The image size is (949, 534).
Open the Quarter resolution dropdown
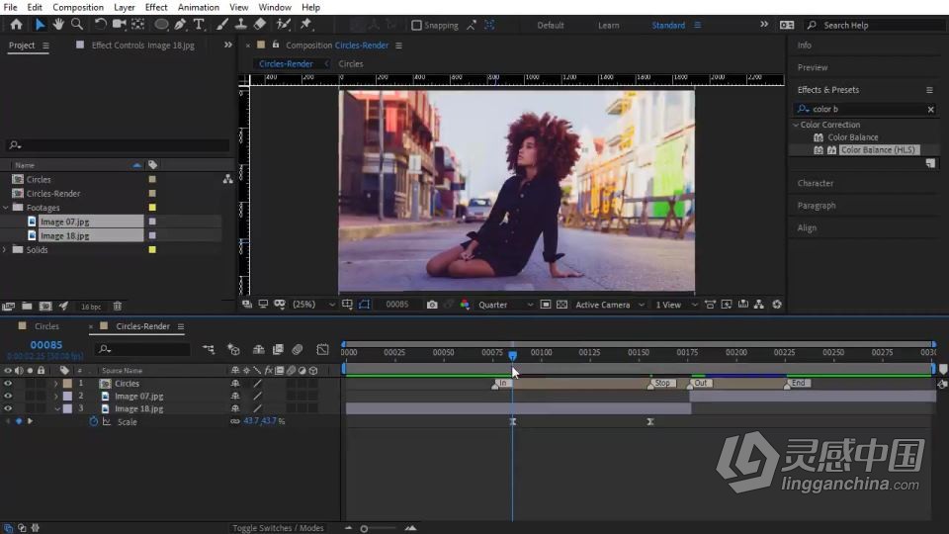tap(505, 305)
